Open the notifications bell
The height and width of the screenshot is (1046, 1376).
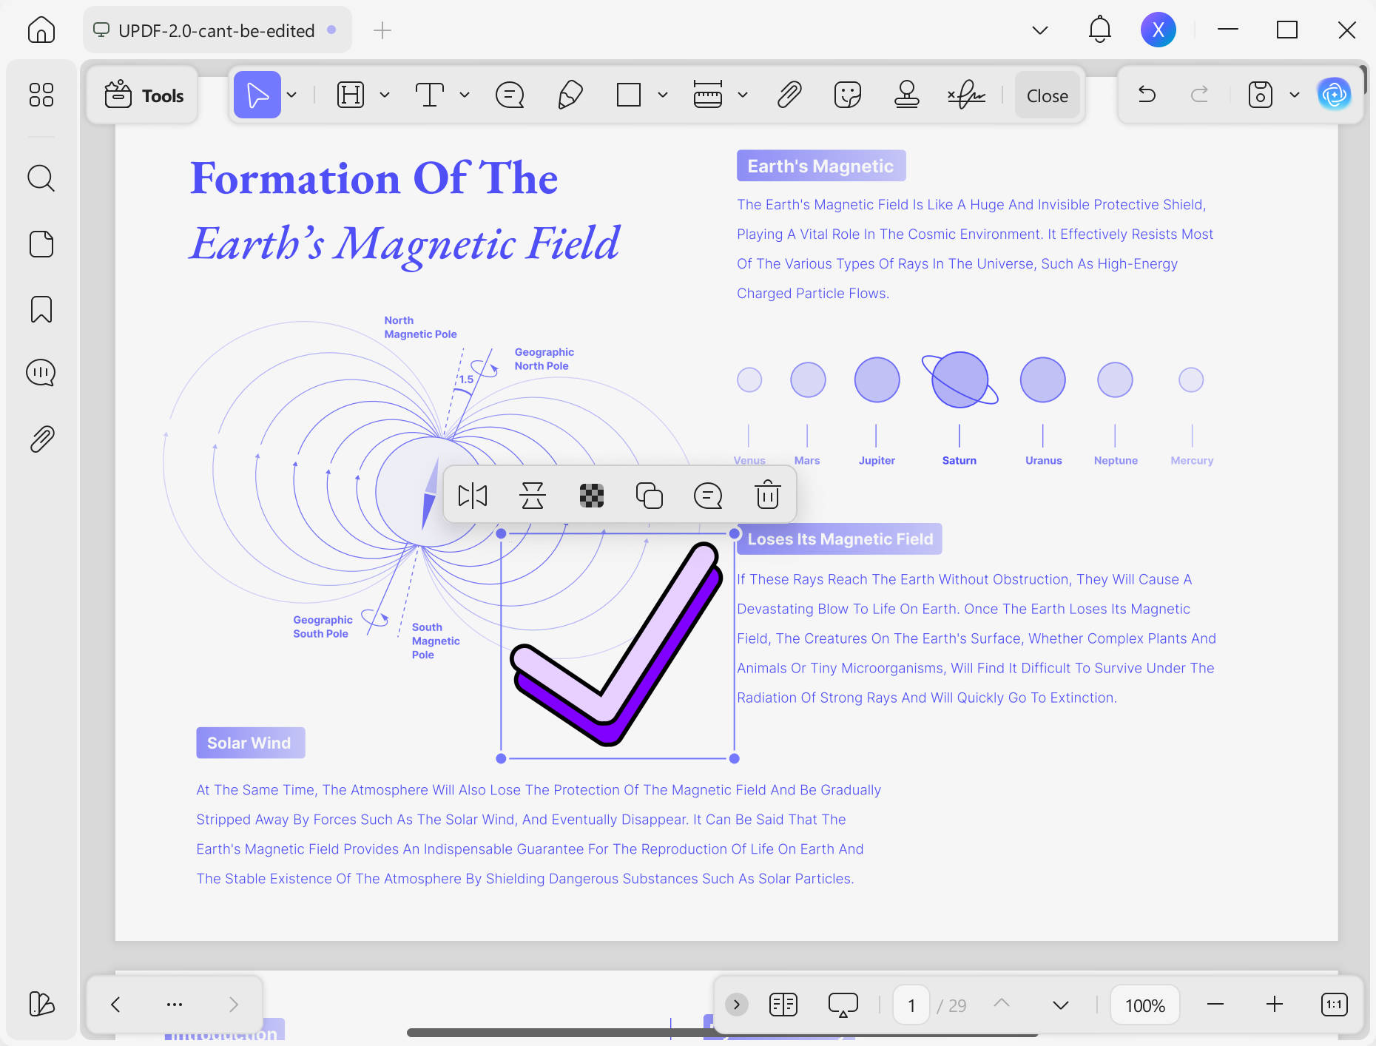coord(1100,30)
